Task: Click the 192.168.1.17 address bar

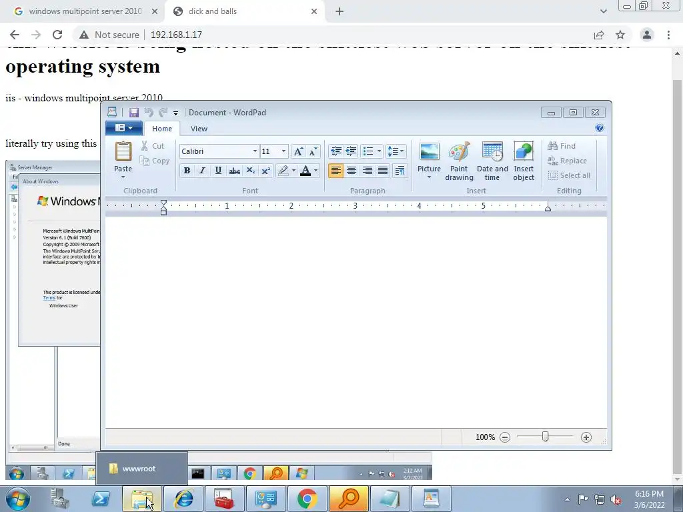Action: click(x=176, y=35)
